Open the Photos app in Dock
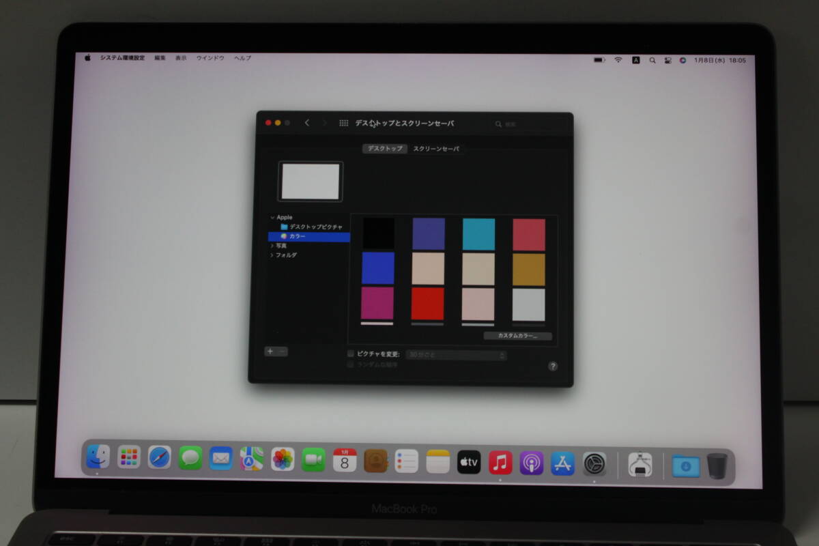Viewport: 819px width, 546px height. point(283,459)
